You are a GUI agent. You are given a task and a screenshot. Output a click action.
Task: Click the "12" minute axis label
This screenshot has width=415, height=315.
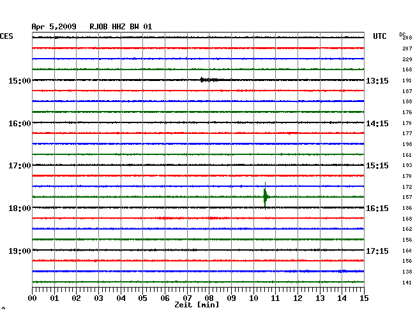click(x=298, y=298)
